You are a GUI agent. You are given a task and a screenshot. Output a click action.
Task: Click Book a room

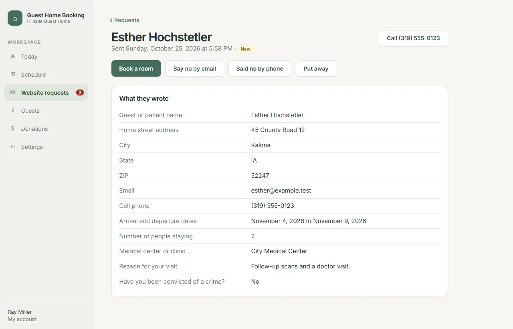pos(136,69)
